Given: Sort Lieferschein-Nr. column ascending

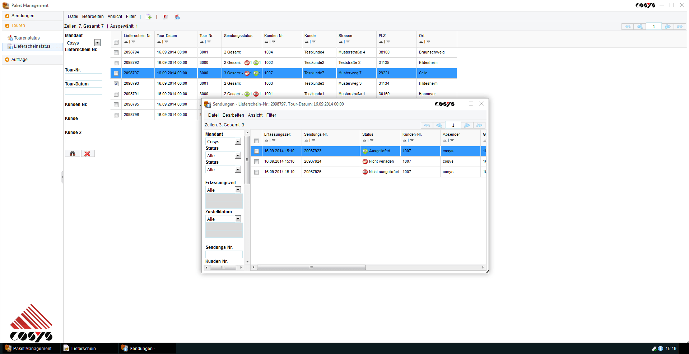Looking at the screenshot, I should tap(126, 42).
